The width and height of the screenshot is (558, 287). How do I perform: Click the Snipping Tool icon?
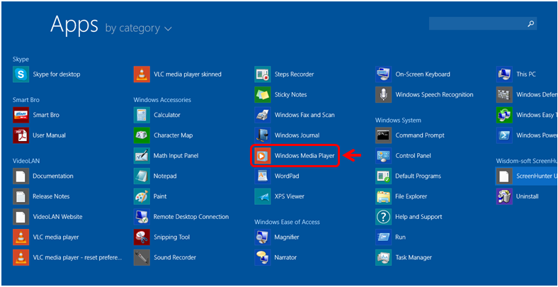coord(142,237)
